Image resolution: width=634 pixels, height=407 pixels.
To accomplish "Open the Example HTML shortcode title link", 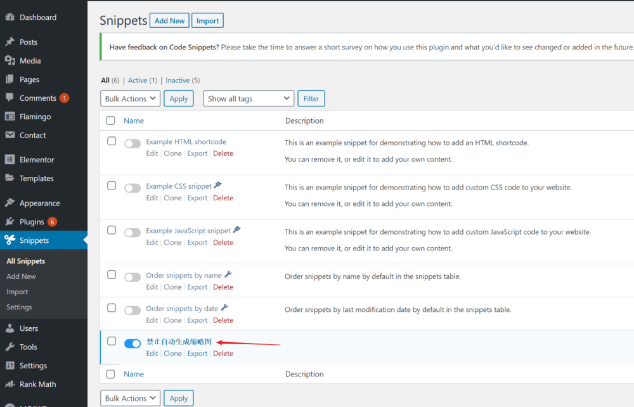I will [x=186, y=141].
